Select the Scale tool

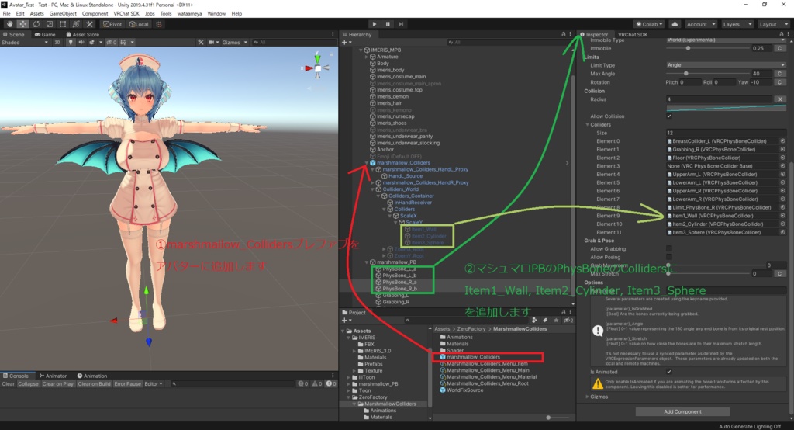pos(49,24)
